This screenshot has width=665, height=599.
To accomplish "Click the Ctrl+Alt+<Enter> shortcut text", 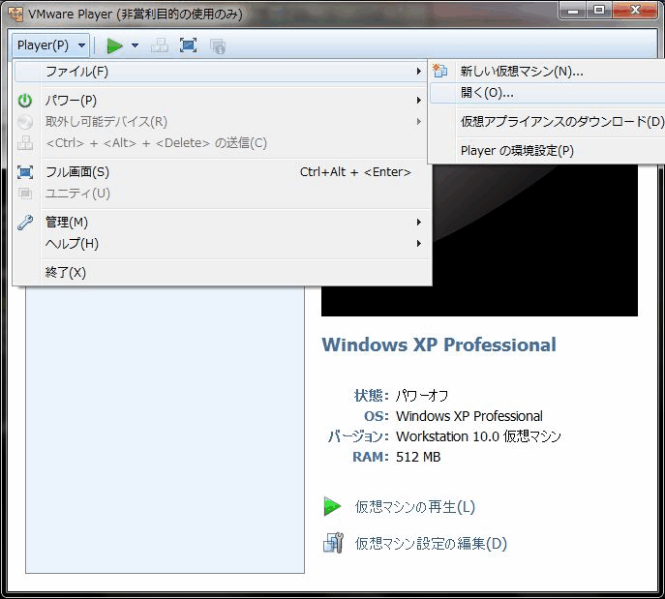I will coord(355,172).
